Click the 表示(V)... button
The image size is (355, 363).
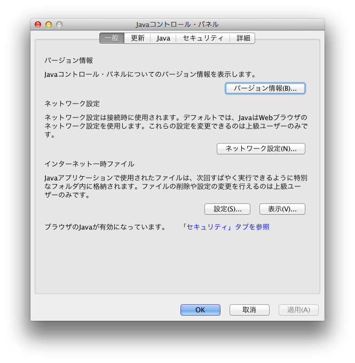(x=282, y=209)
